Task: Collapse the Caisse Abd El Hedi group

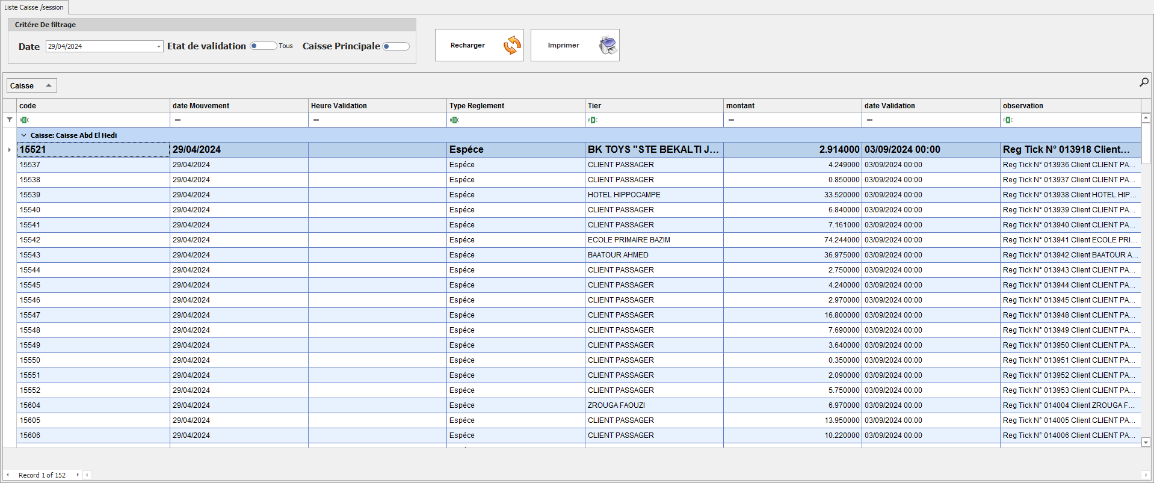Action: pyautogui.click(x=24, y=135)
